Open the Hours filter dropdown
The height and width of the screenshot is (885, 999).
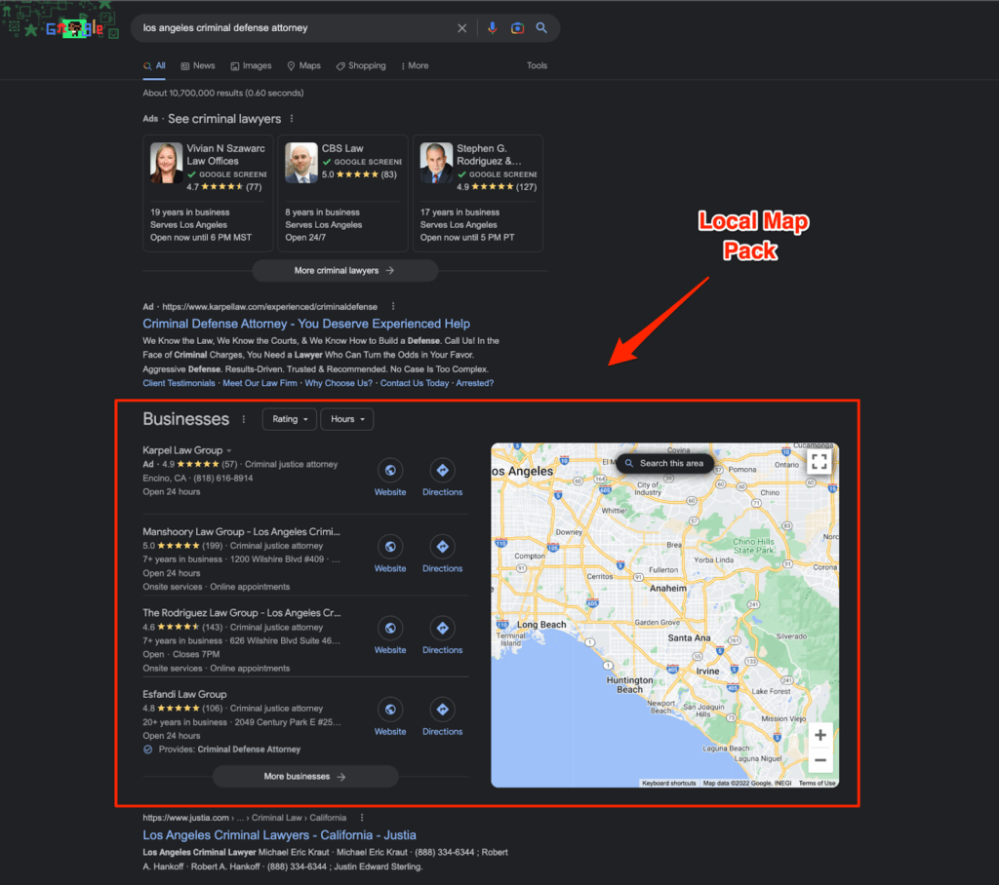346,419
